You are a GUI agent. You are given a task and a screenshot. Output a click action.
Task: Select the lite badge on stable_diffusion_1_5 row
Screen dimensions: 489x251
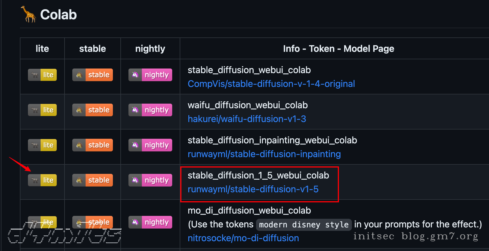point(42,180)
